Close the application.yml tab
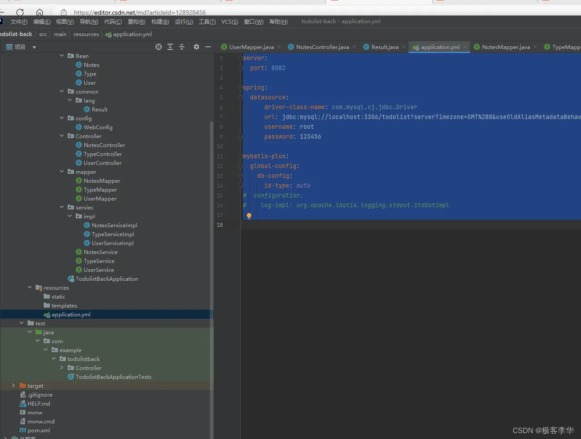 point(465,47)
